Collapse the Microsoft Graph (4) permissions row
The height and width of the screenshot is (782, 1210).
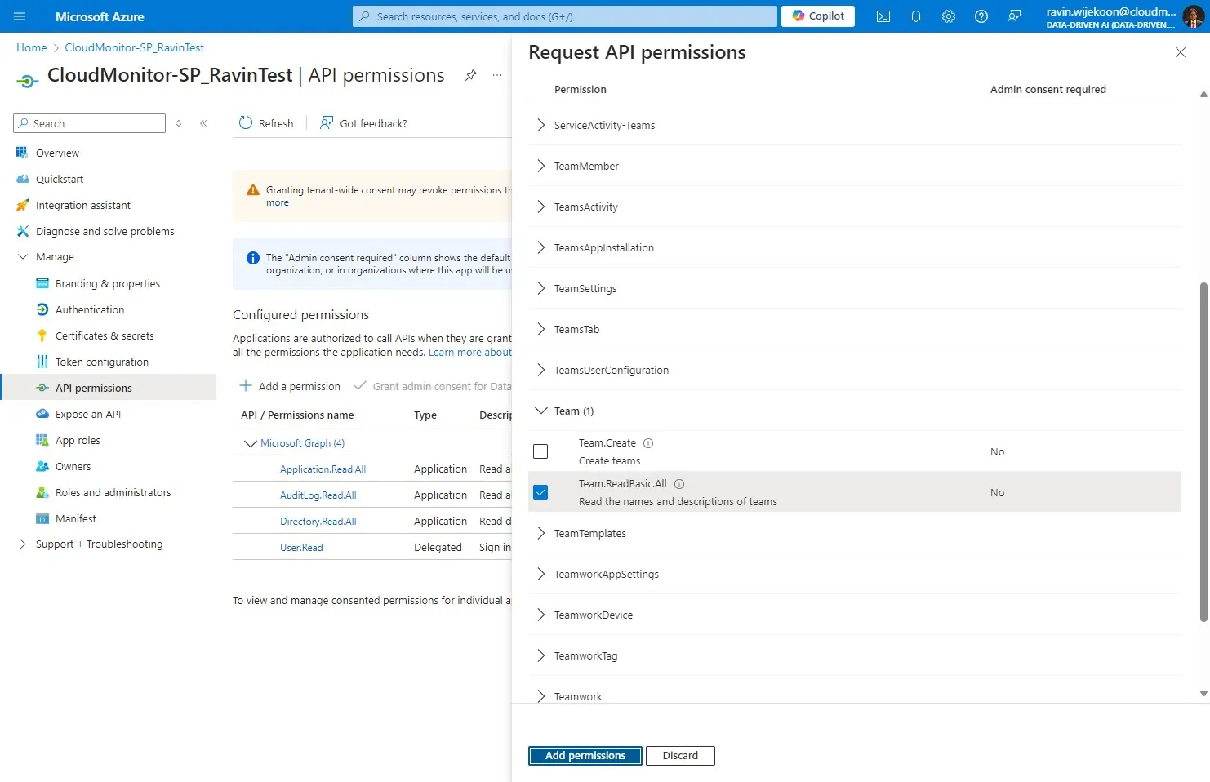coord(251,443)
